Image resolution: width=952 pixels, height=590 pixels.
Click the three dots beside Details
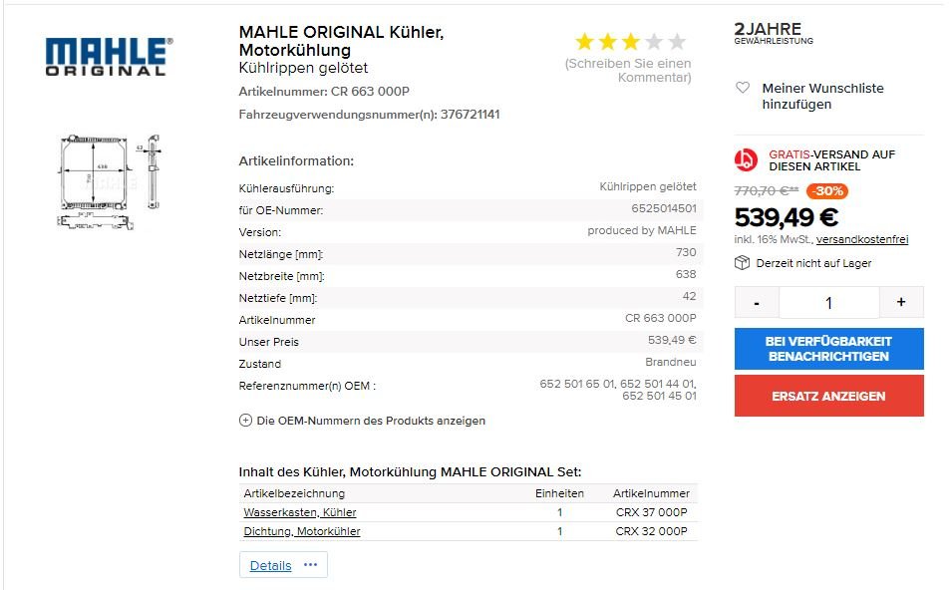coord(310,564)
